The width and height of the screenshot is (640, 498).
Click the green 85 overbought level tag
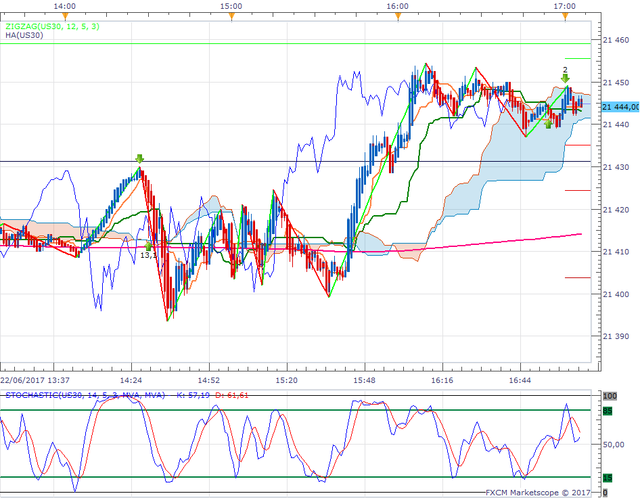(608, 411)
